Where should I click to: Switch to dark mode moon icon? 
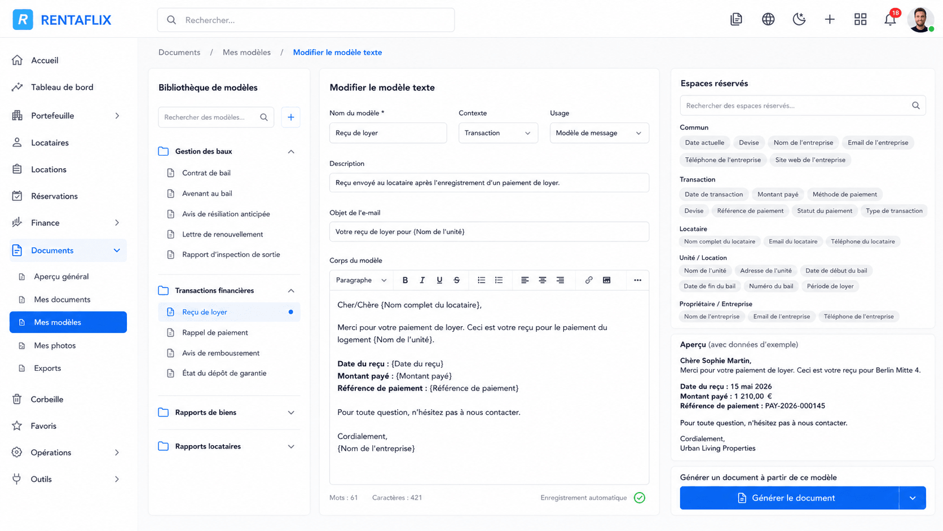(799, 19)
